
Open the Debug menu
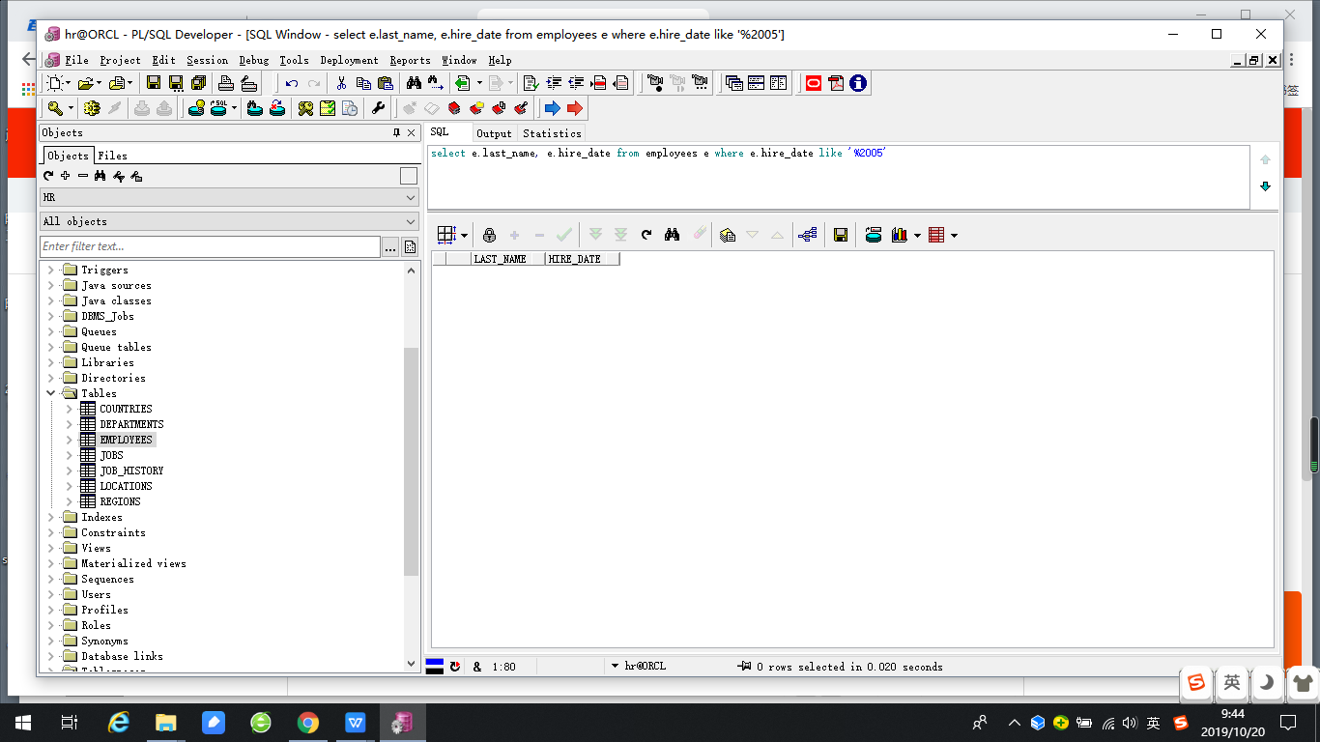tap(254, 60)
